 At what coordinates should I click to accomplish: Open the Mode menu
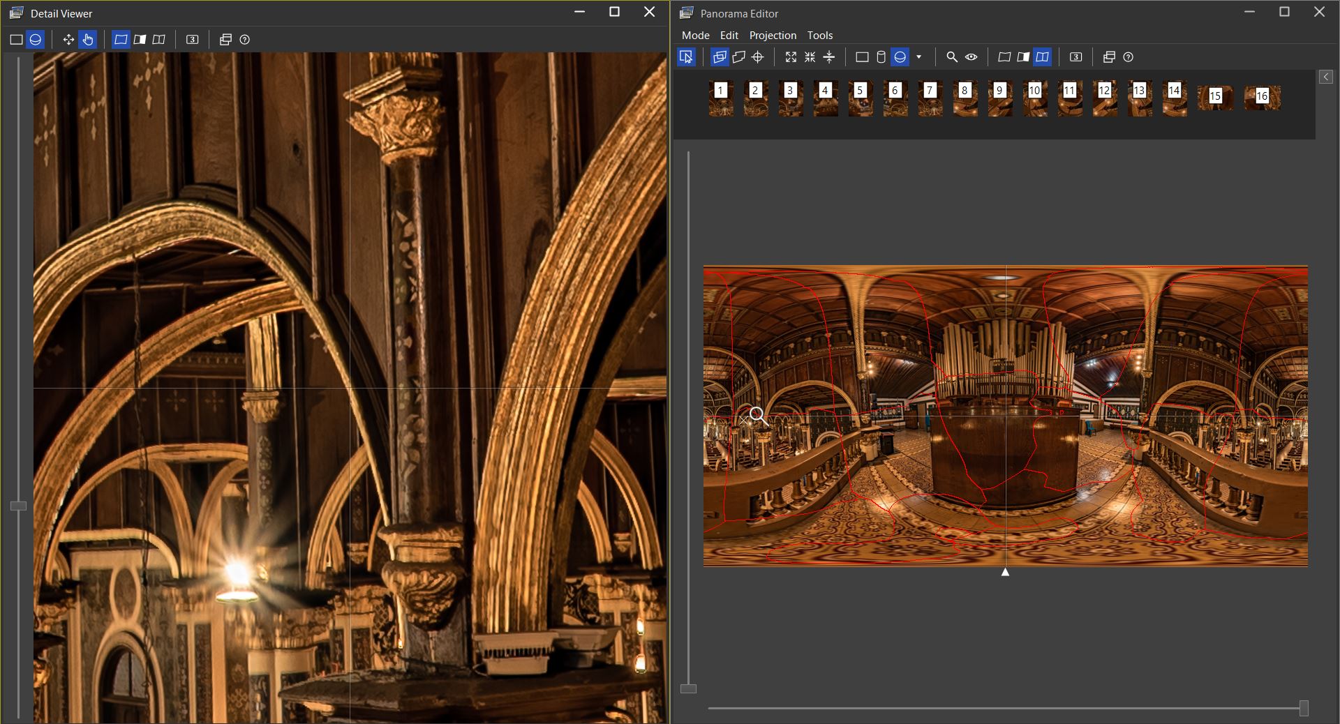click(x=695, y=35)
